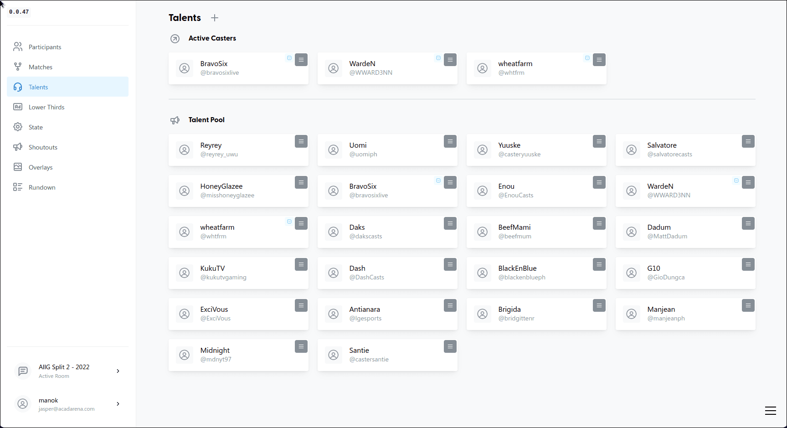Expand the AllG Split 2 - 2022 room chevron
The width and height of the screenshot is (787, 428).
pos(118,371)
